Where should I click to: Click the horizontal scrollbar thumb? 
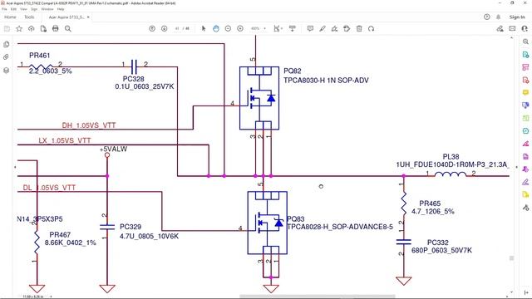pos(318,297)
